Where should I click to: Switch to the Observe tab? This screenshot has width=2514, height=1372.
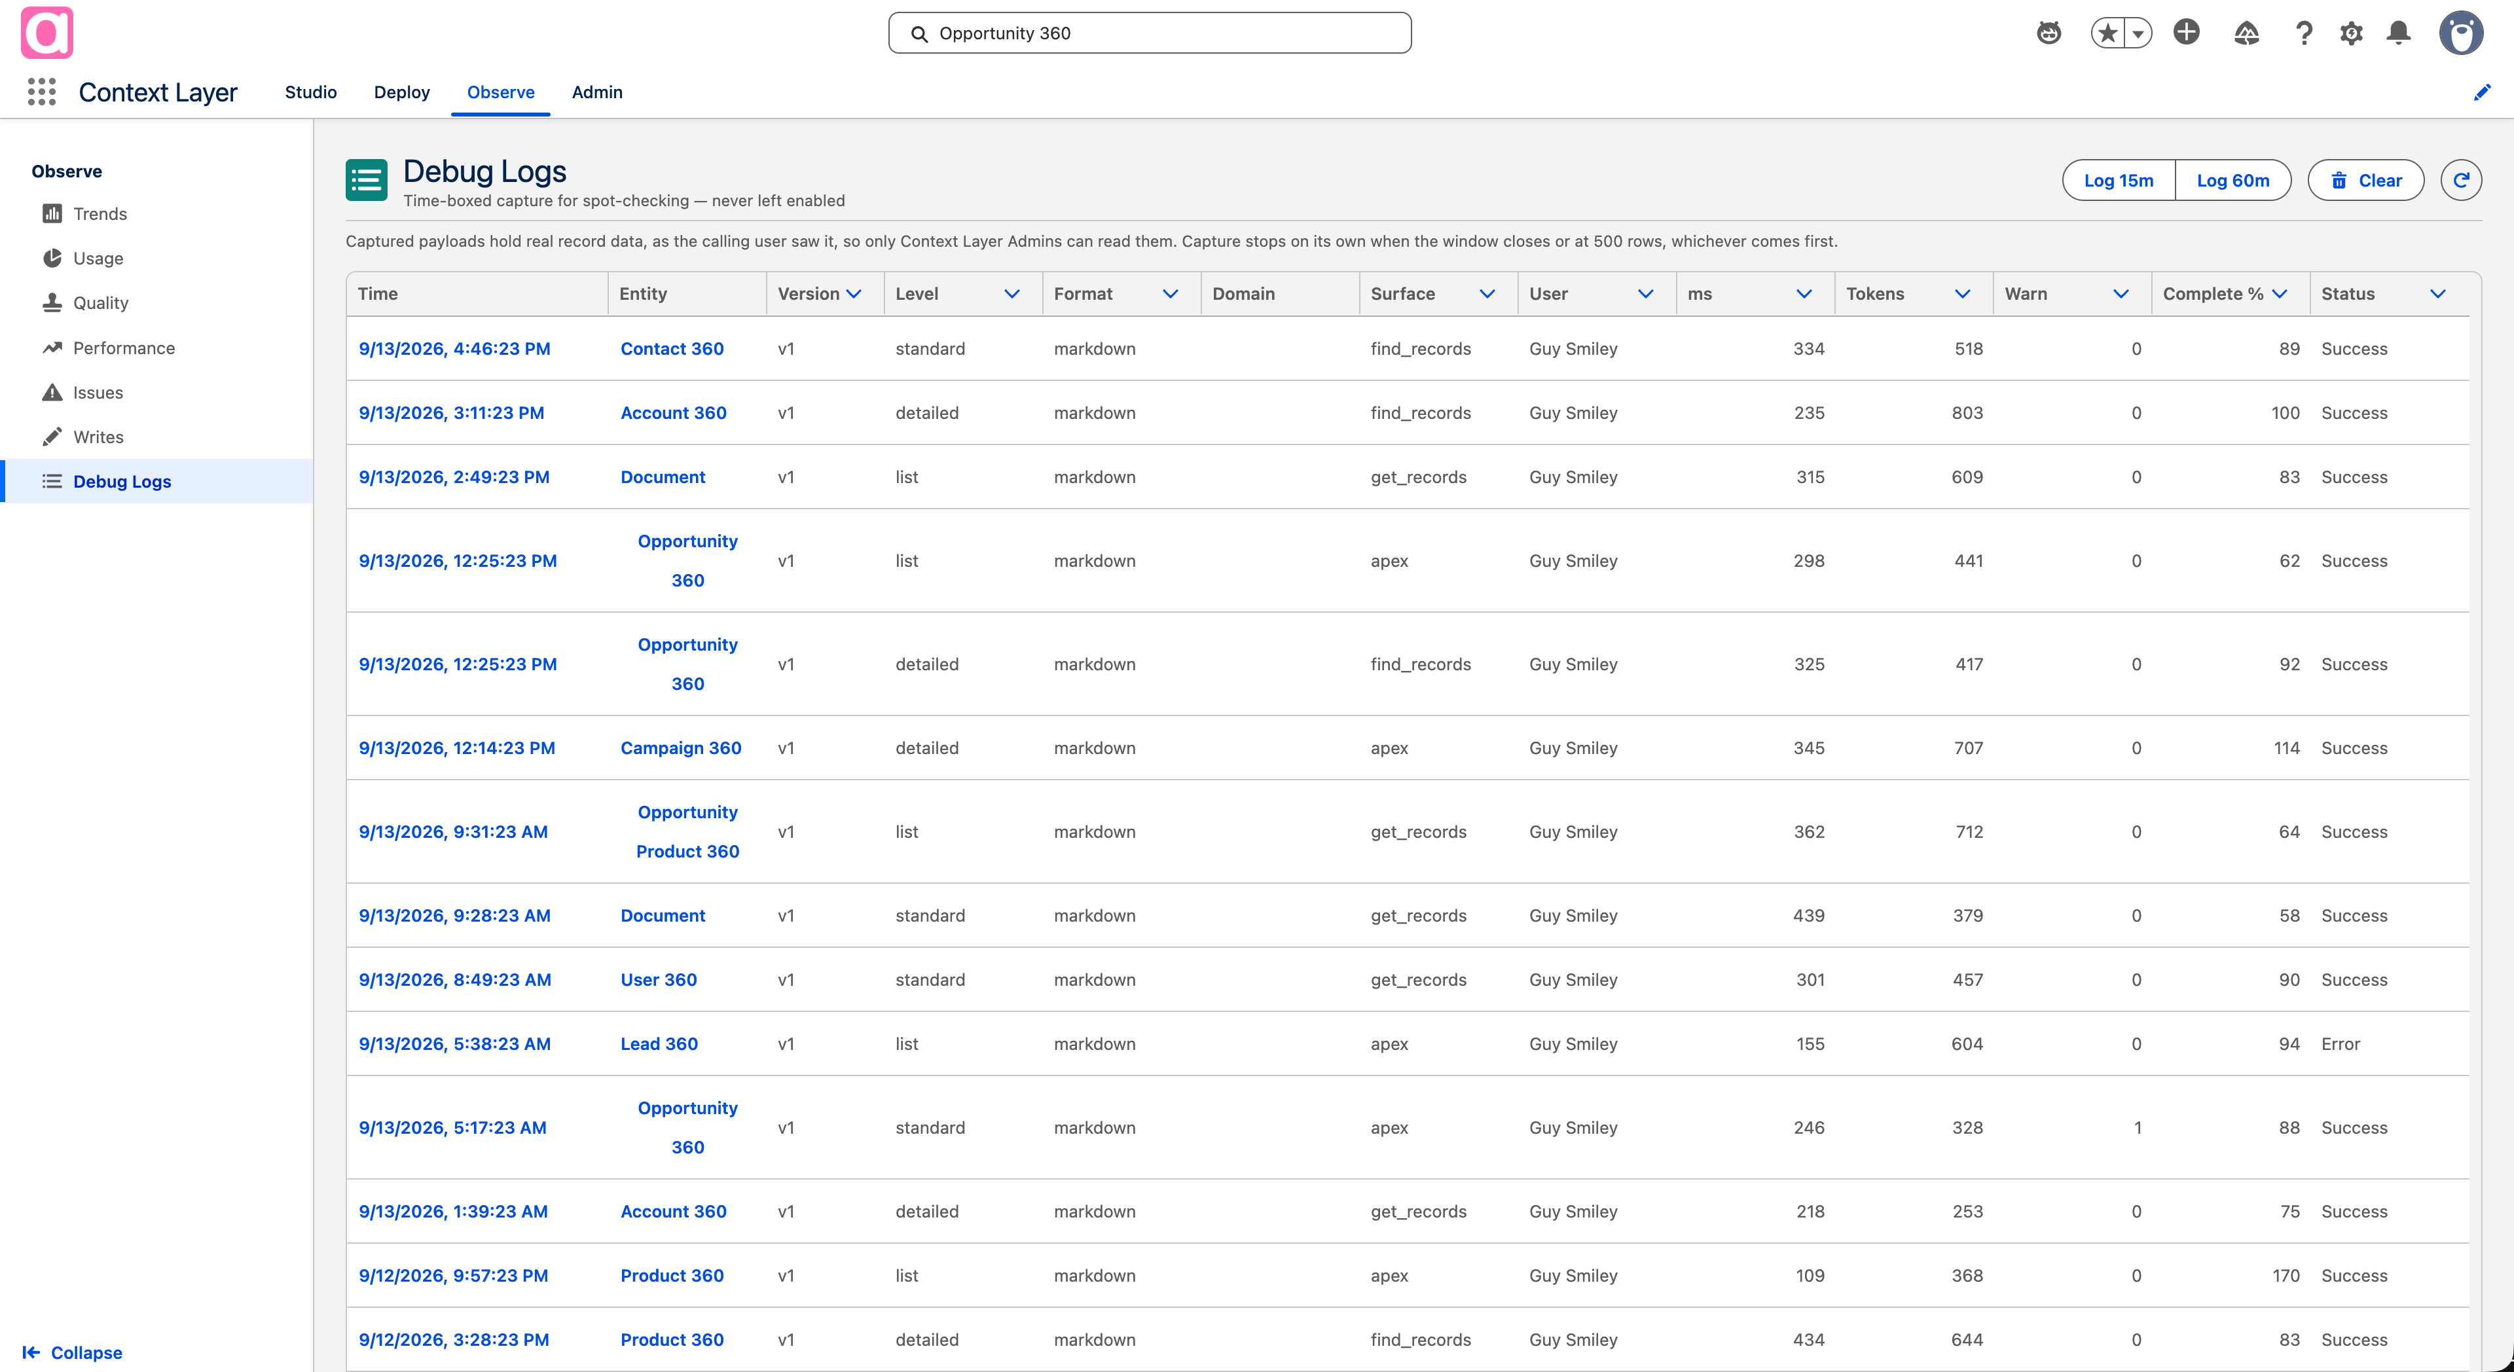click(501, 92)
